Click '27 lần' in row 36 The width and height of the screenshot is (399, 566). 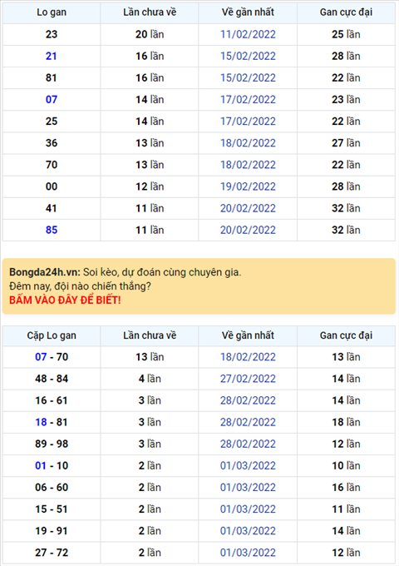coord(346,143)
